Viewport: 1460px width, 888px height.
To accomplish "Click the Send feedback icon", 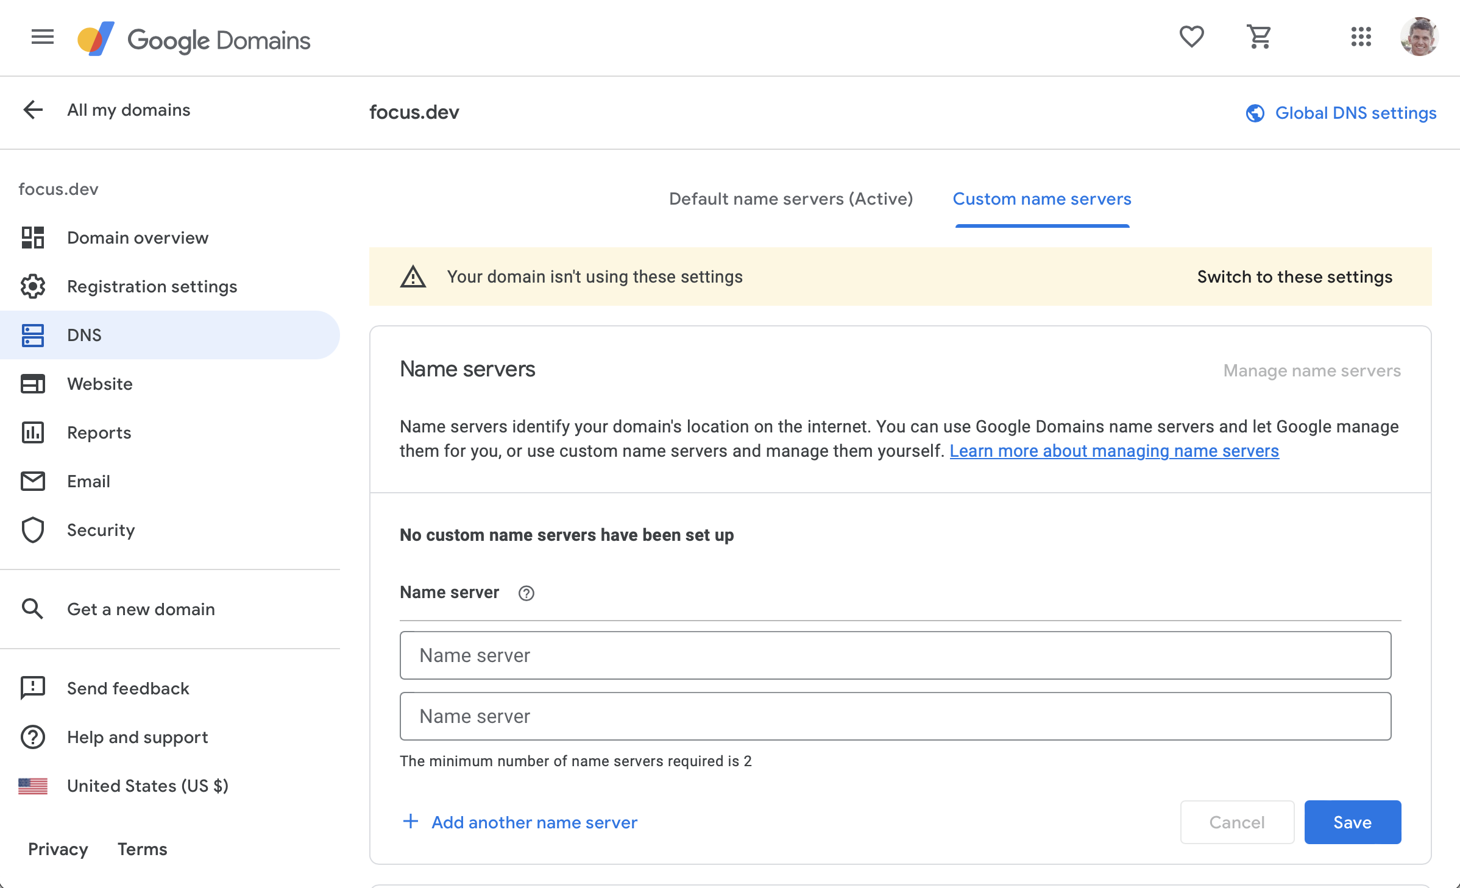I will click(33, 688).
